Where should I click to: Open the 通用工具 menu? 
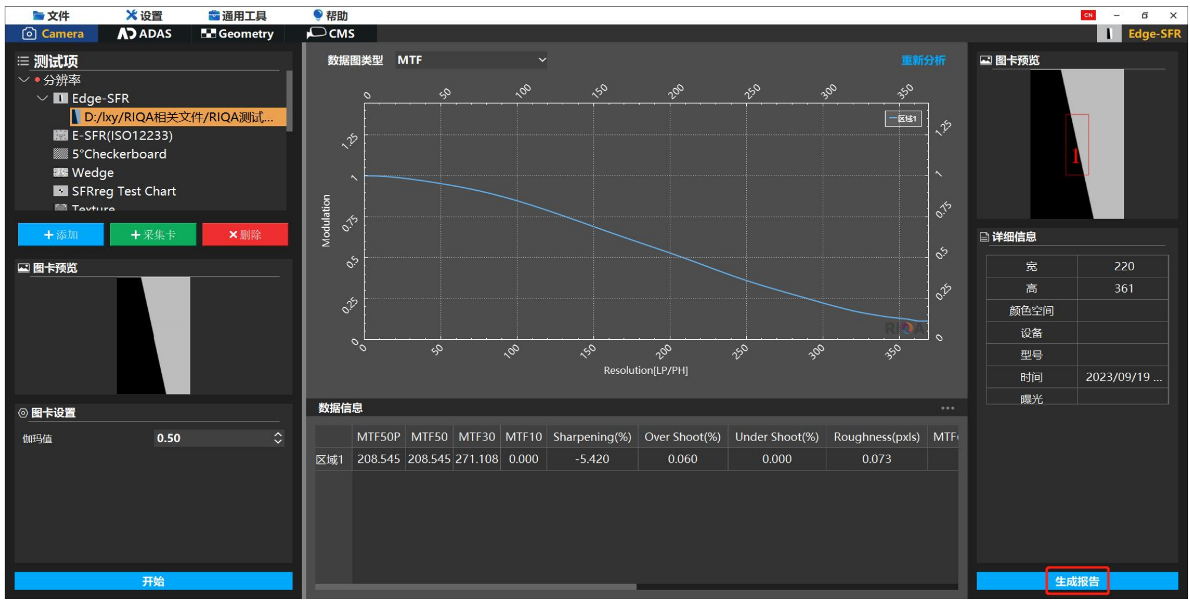(238, 16)
